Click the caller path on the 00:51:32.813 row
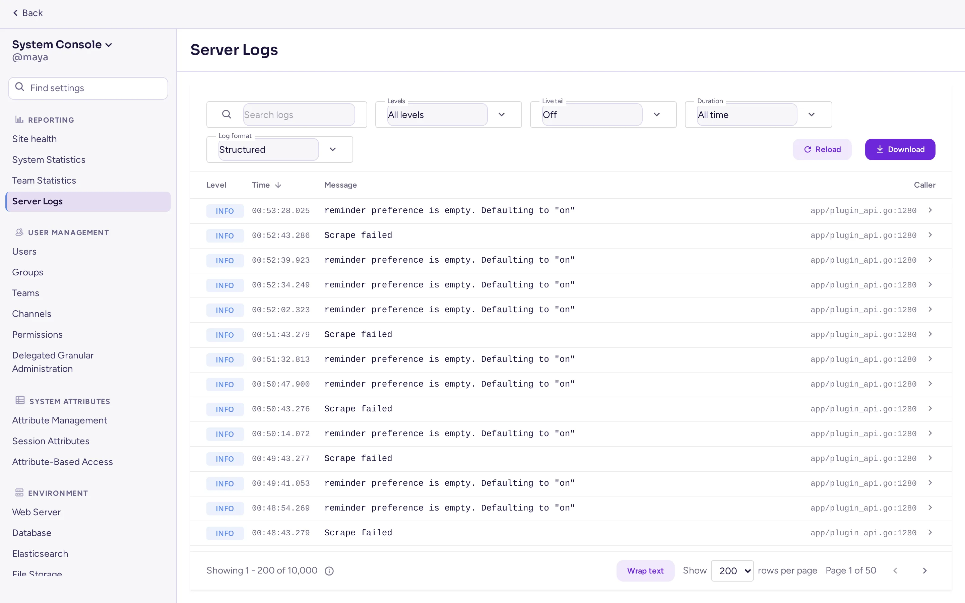This screenshot has height=603, width=965. 863,359
